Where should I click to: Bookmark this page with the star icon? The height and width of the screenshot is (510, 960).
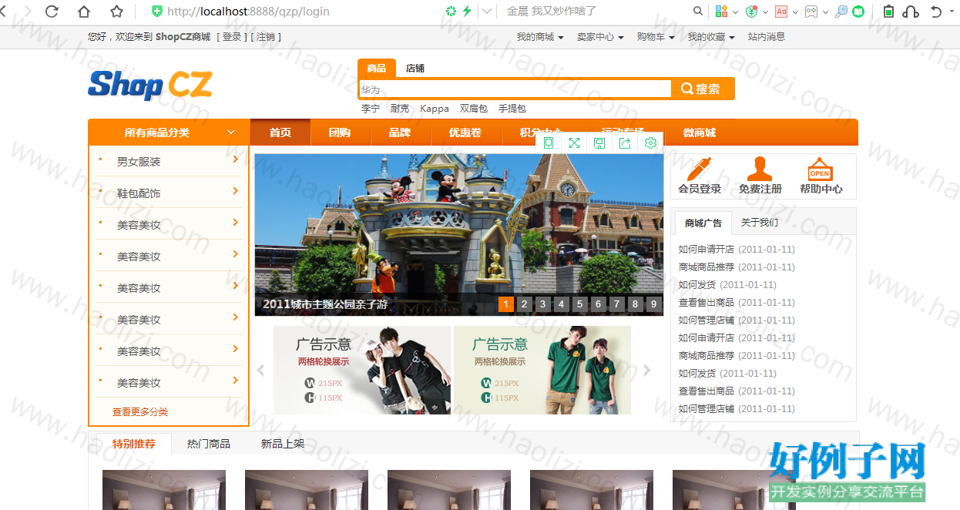(116, 12)
